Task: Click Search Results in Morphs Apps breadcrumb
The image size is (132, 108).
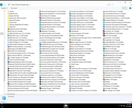Action: tap(20, 5)
